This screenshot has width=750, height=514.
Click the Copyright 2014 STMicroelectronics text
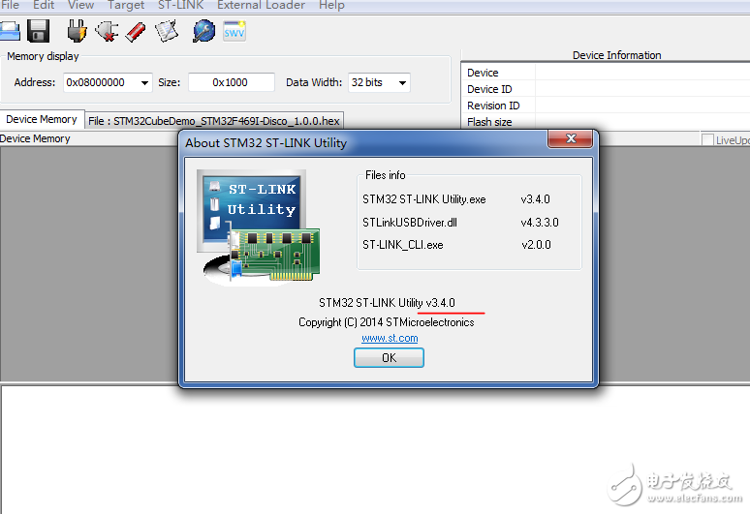point(387,322)
